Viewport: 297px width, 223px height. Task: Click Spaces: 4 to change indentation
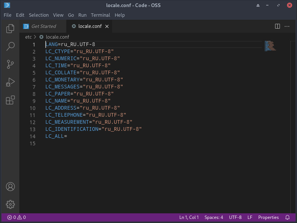(x=214, y=217)
